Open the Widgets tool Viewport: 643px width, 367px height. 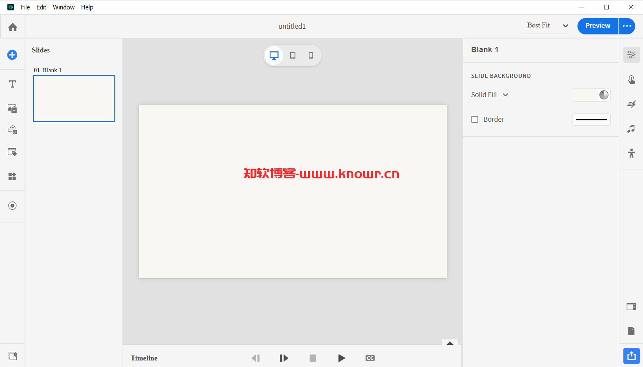coord(12,176)
